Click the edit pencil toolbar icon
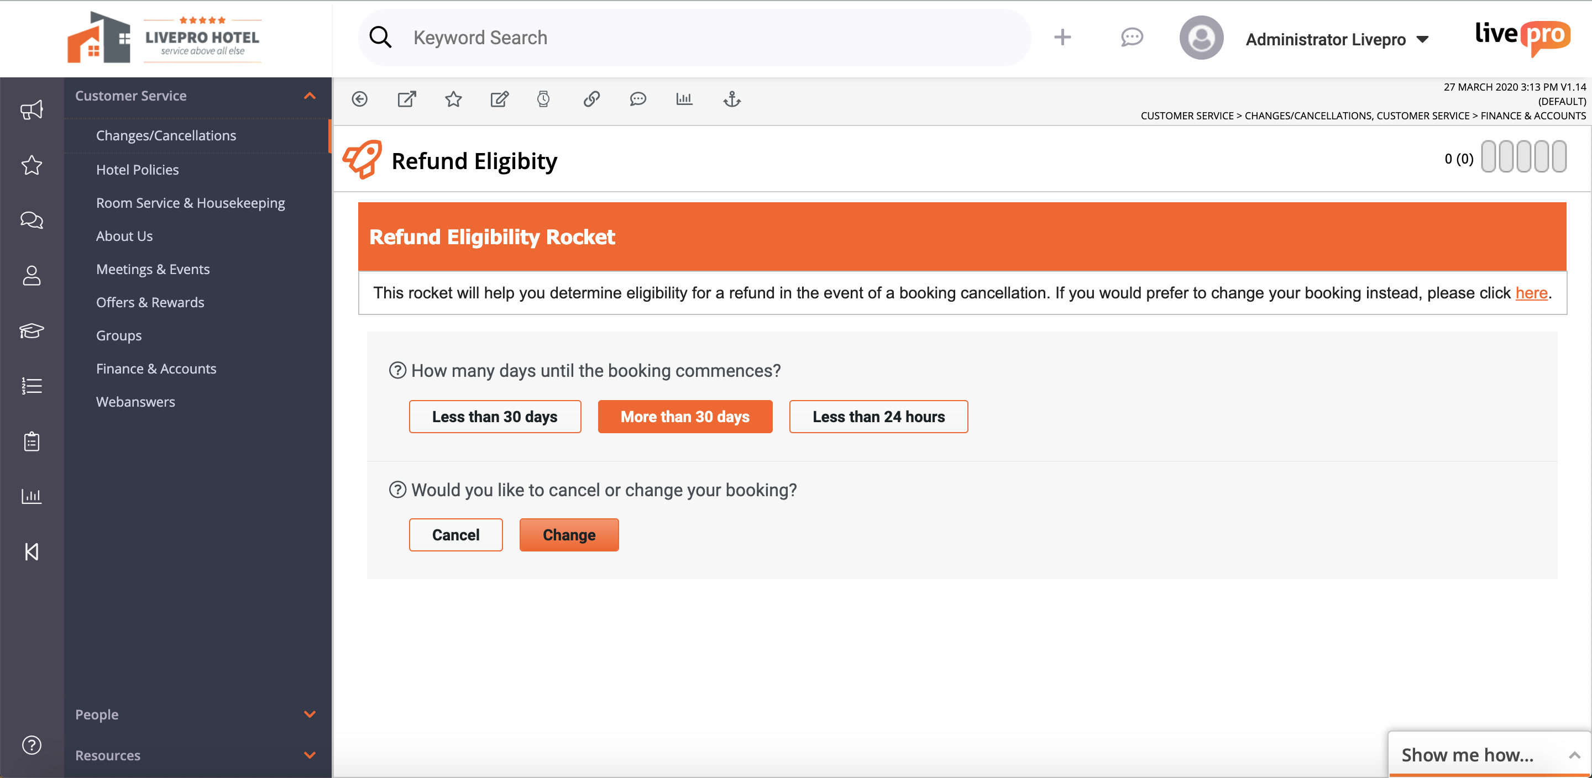The width and height of the screenshot is (1592, 778). click(499, 99)
